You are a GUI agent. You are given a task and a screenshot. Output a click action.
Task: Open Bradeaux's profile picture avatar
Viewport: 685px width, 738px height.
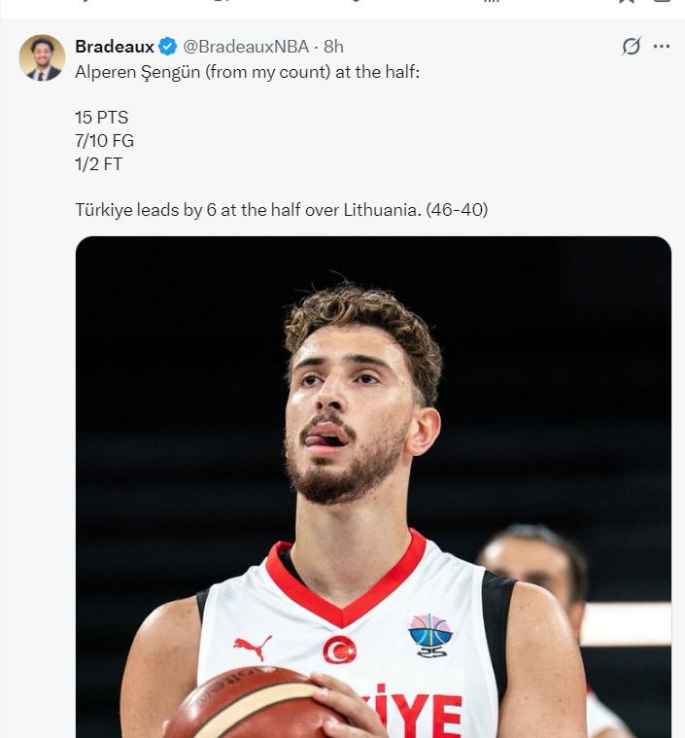point(42,57)
